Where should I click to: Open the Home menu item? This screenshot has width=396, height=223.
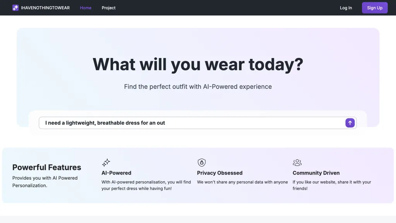[85, 8]
